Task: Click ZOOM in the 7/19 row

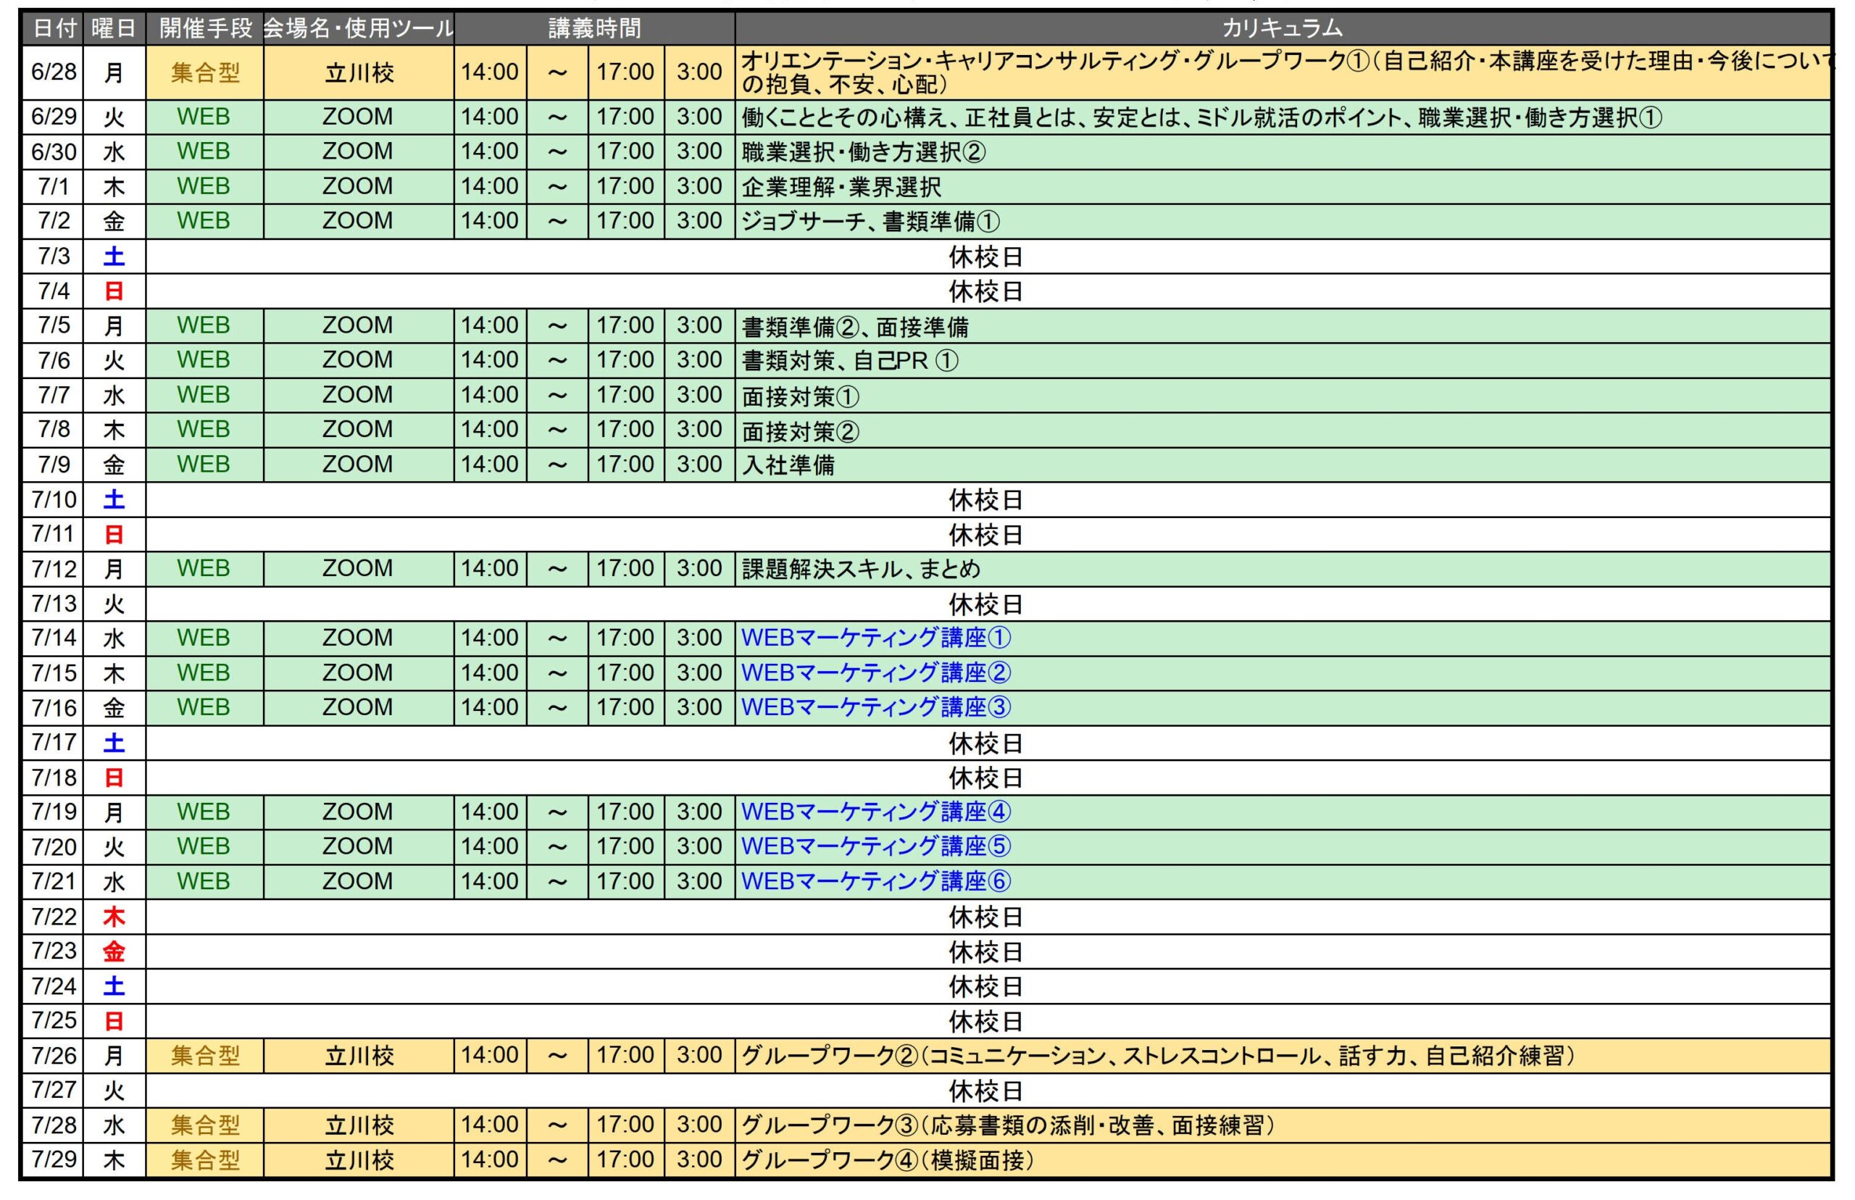Action: click(x=359, y=812)
